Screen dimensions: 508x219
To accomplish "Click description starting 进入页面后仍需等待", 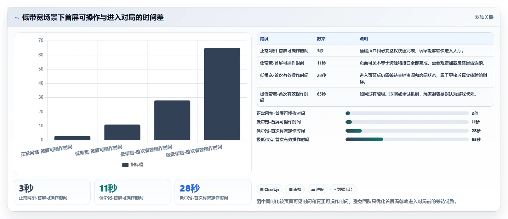I will click(424, 79).
